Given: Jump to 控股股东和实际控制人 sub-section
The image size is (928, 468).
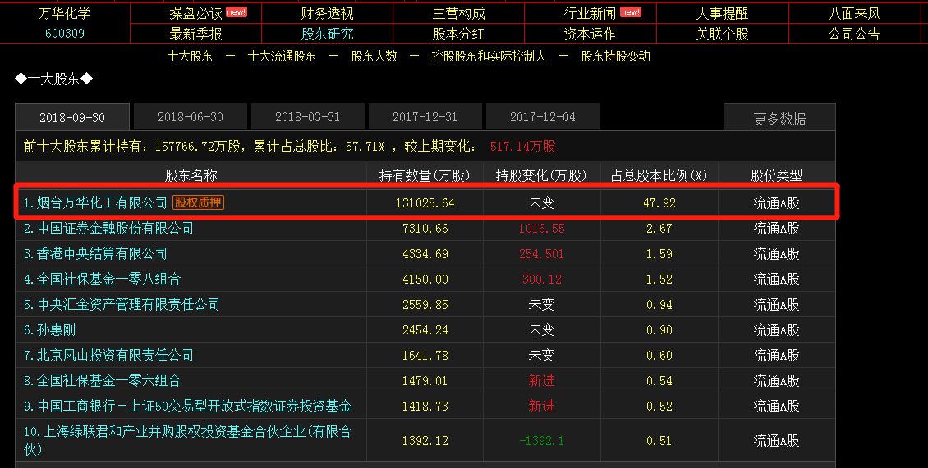Looking at the screenshot, I should coord(489,56).
